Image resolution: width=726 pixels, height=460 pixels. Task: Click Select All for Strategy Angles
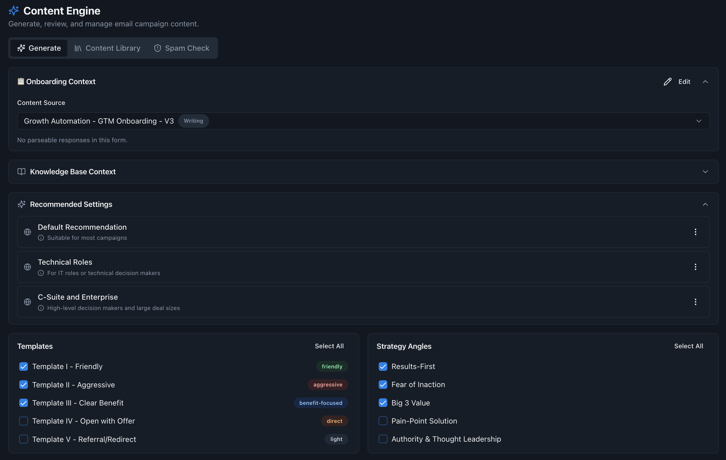point(689,346)
